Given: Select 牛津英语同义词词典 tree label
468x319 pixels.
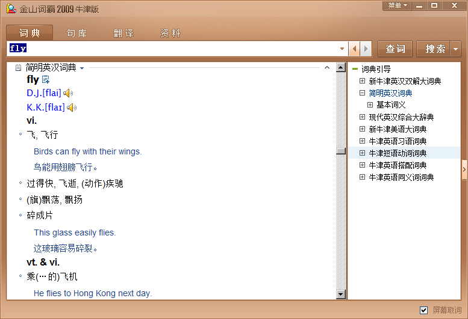Looking at the screenshot, I should pos(401,177).
